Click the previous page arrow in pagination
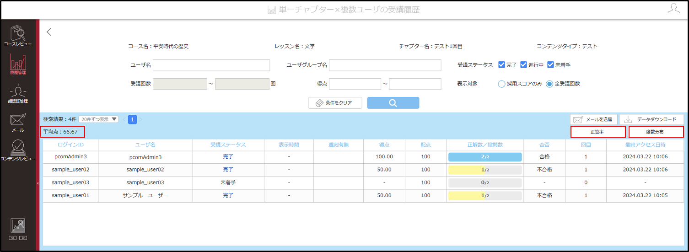The height and width of the screenshot is (252, 689). [x=124, y=119]
